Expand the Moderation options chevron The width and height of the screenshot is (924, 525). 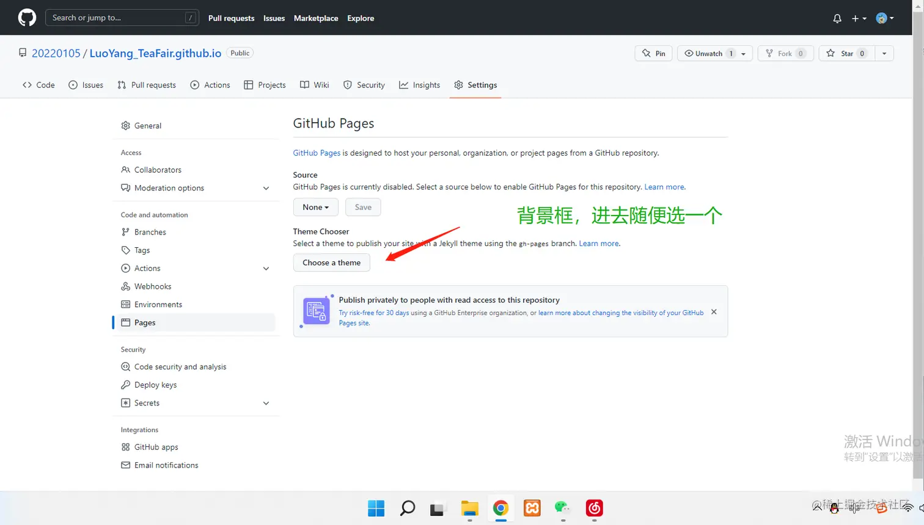(266, 188)
